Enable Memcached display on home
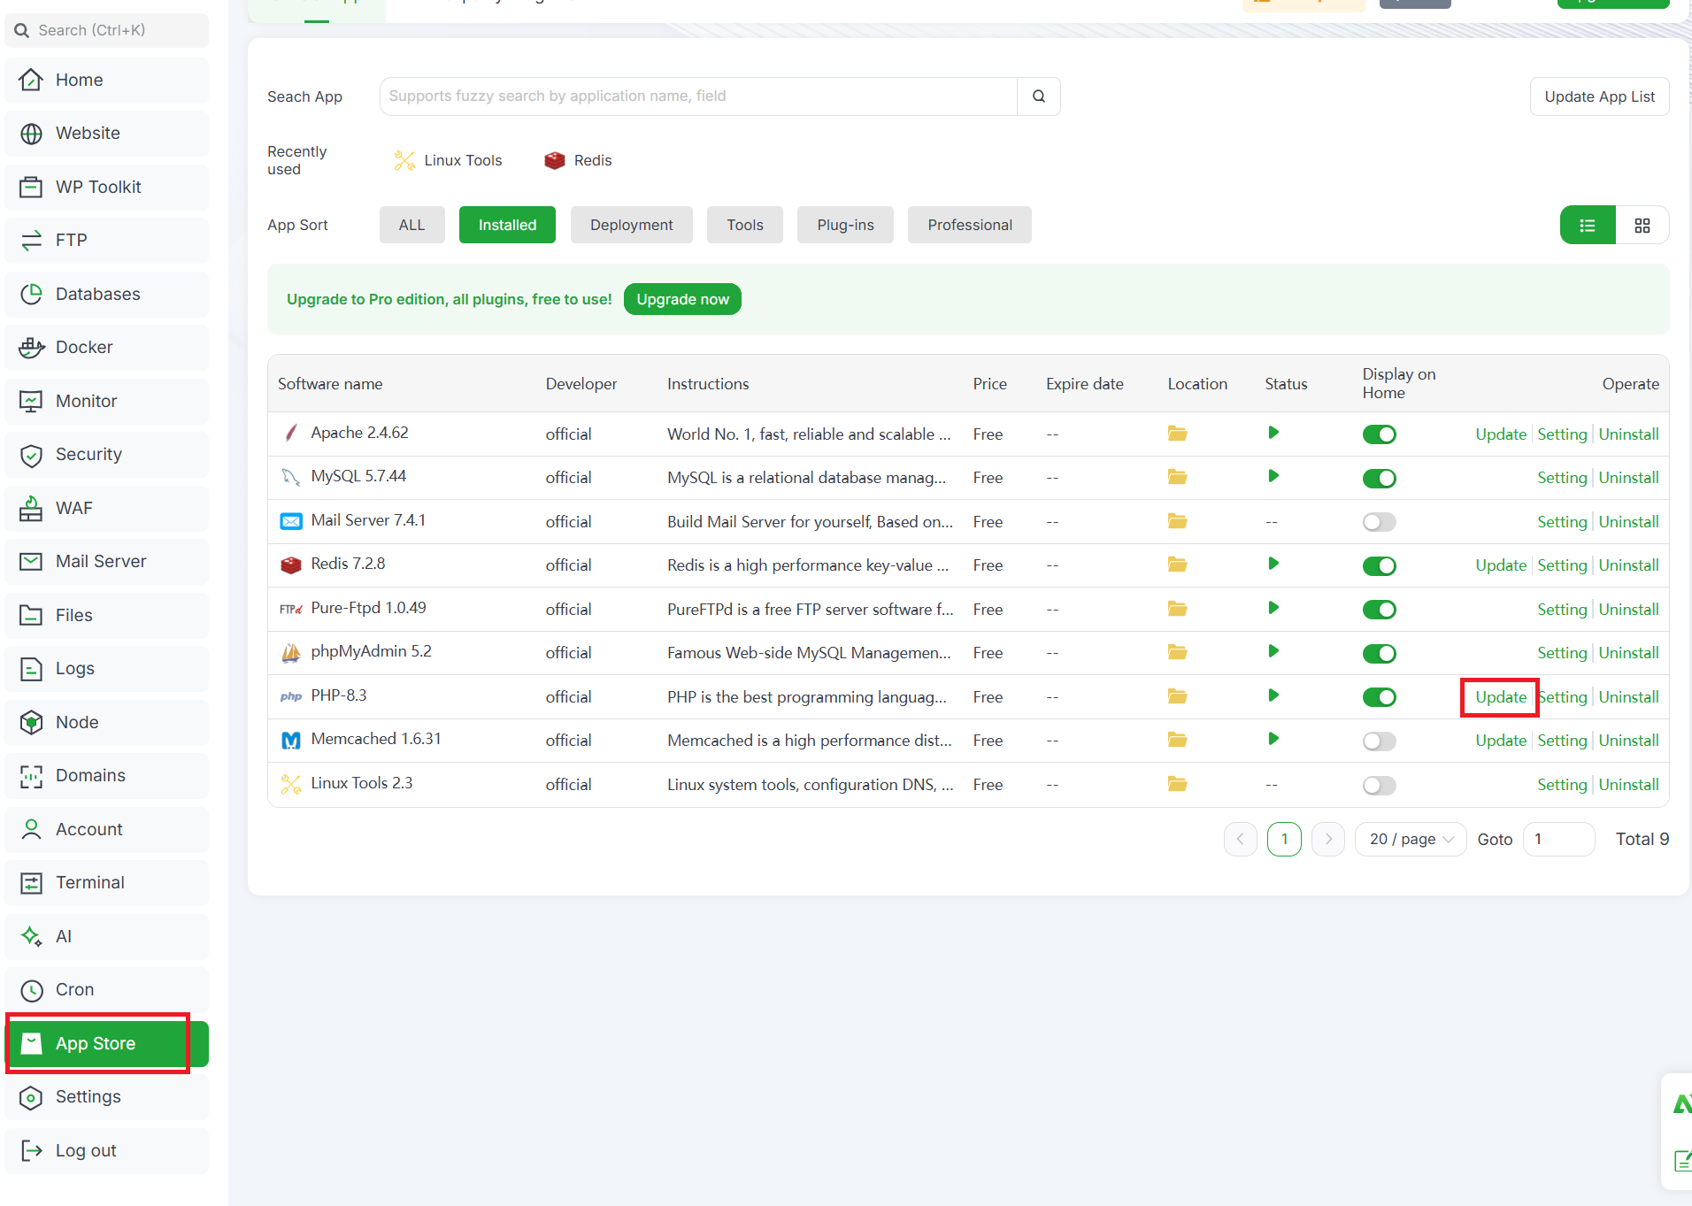This screenshot has height=1206, width=1692. click(x=1379, y=741)
